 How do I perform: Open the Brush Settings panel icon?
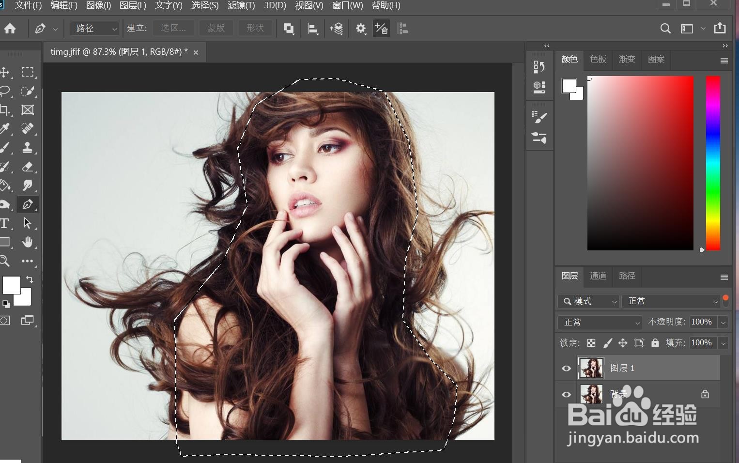coord(539,117)
